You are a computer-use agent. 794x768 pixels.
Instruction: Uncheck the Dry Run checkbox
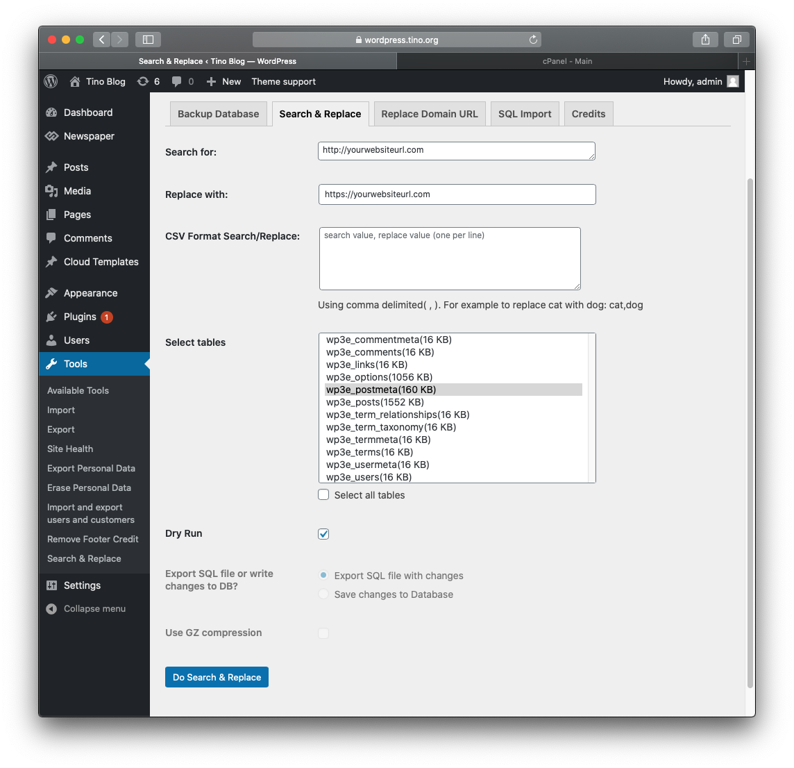tap(323, 534)
